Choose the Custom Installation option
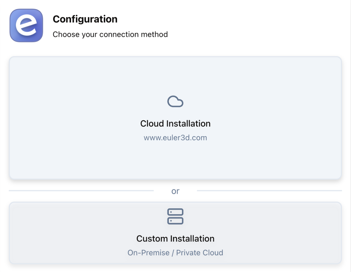Viewport: 351px width, 272px height. 175,233
